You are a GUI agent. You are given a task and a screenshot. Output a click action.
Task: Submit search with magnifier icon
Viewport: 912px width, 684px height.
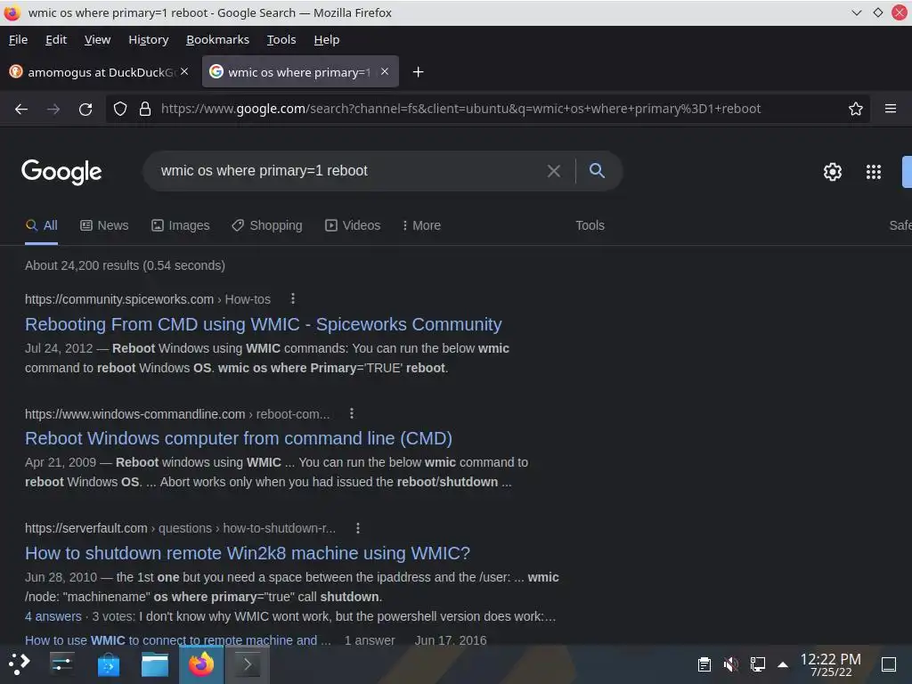click(597, 170)
